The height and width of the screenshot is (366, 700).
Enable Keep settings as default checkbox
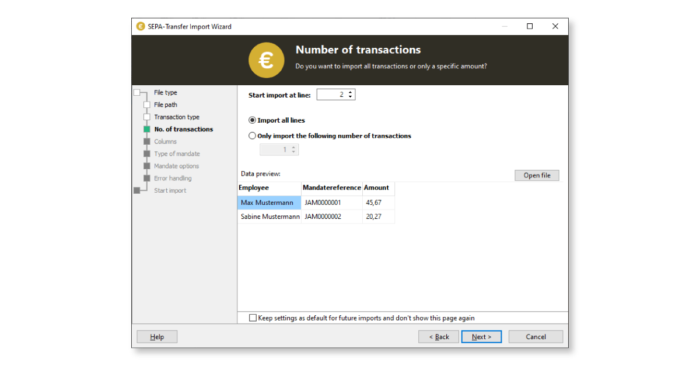pyautogui.click(x=253, y=318)
